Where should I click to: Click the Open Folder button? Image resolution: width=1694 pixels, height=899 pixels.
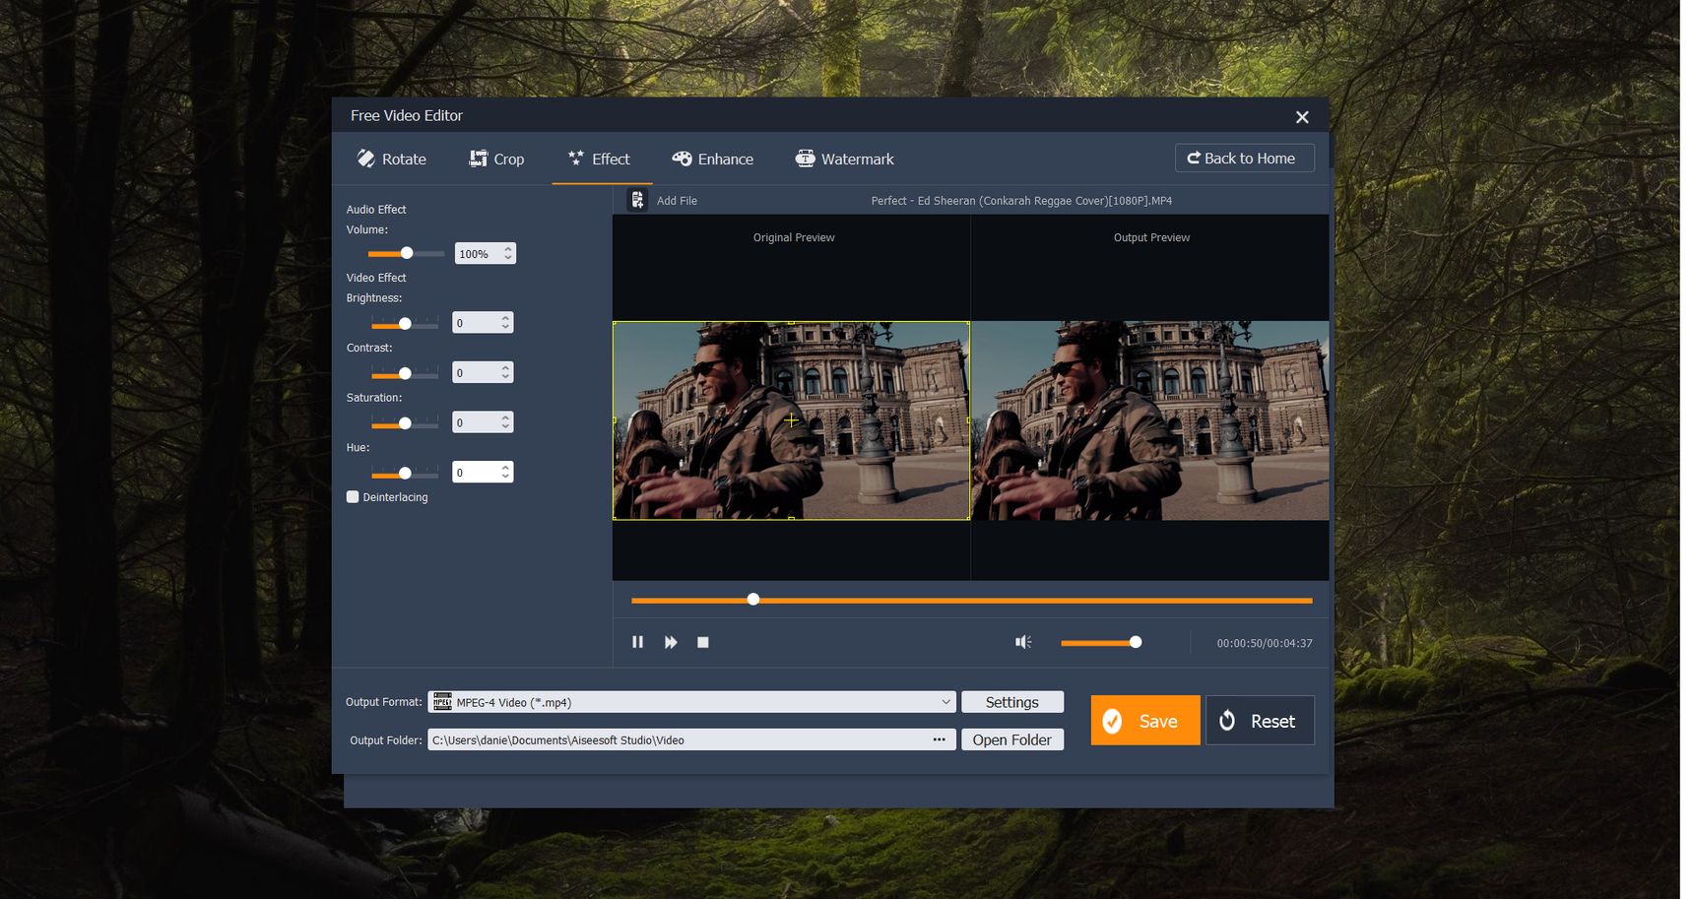[x=1012, y=739]
